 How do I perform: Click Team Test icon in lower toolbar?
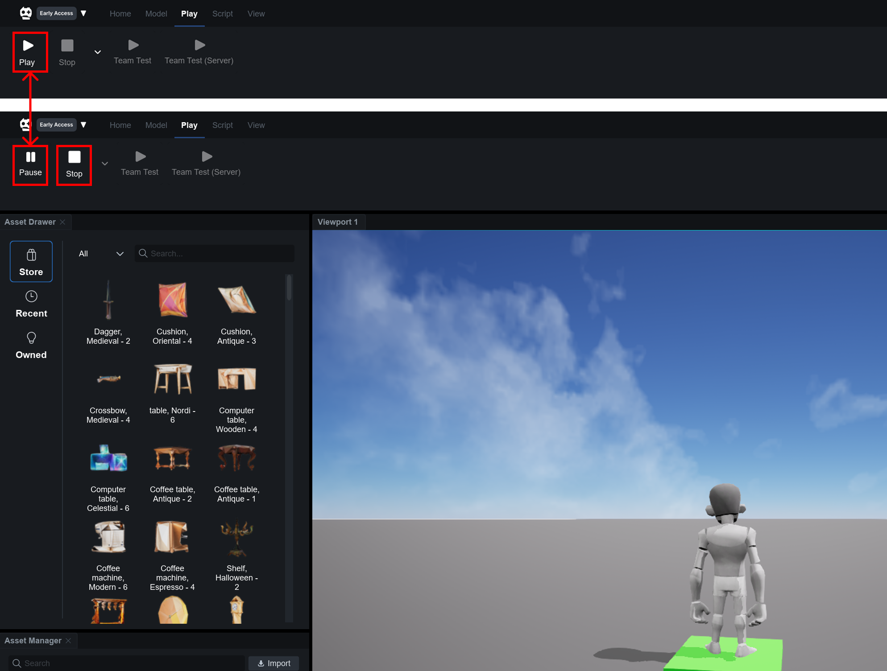point(140,157)
